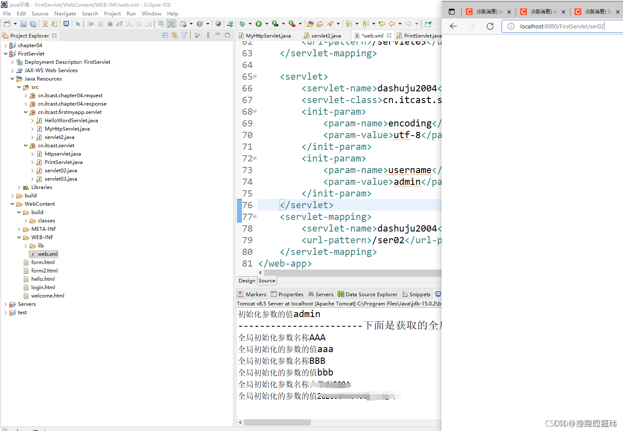The image size is (623, 431).
Task: Click the Back navigation arrow in Eclipse toolbar
Action: click(392, 24)
